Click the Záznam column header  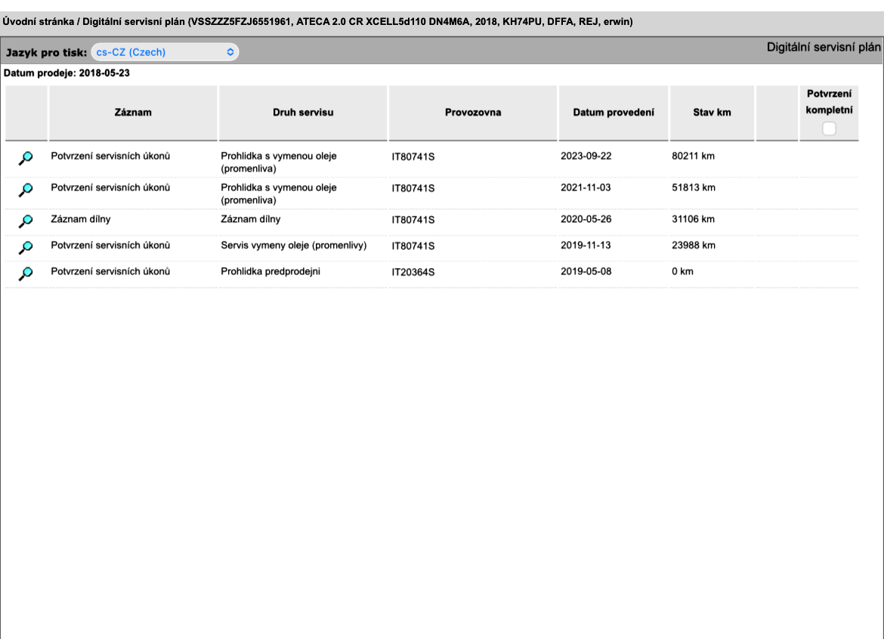pyautogui.click(x=133, y=112)
